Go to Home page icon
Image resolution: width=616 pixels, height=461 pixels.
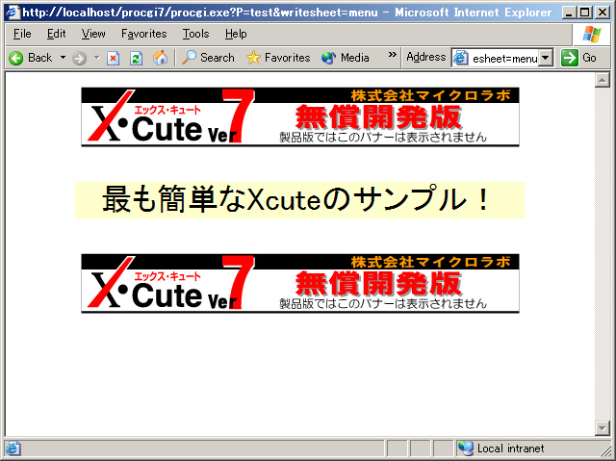160,58
